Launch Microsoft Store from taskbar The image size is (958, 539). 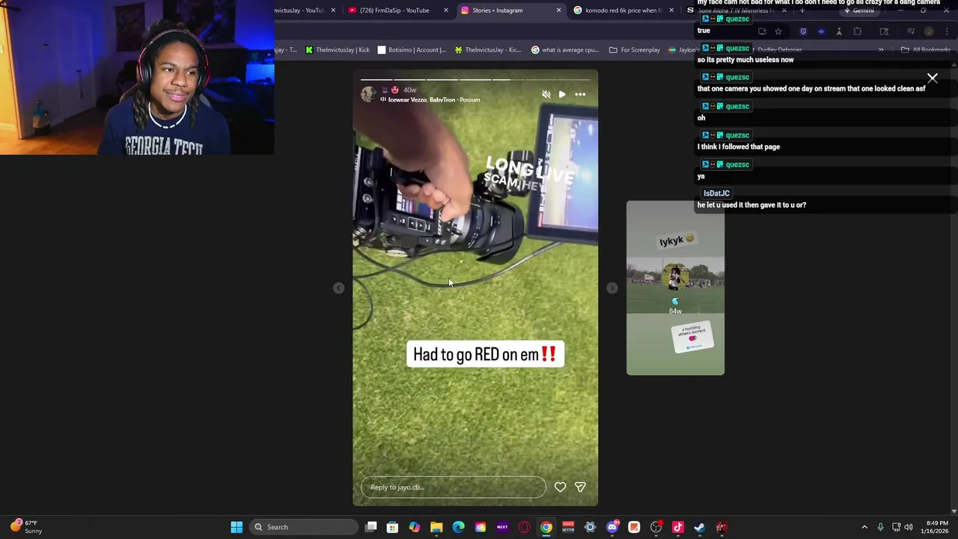[392, 527]
